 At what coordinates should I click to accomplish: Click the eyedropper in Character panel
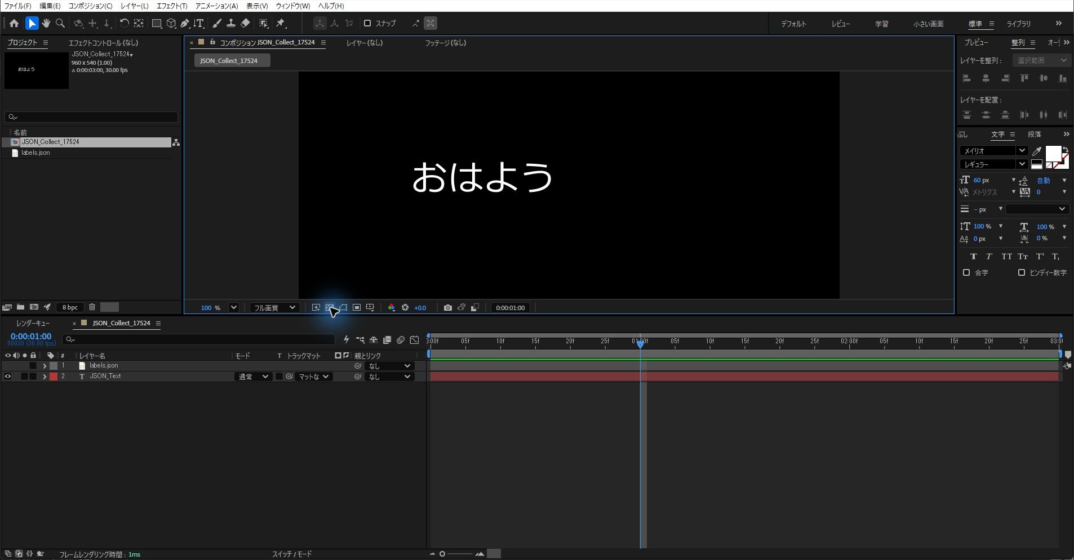(1036, 151)
